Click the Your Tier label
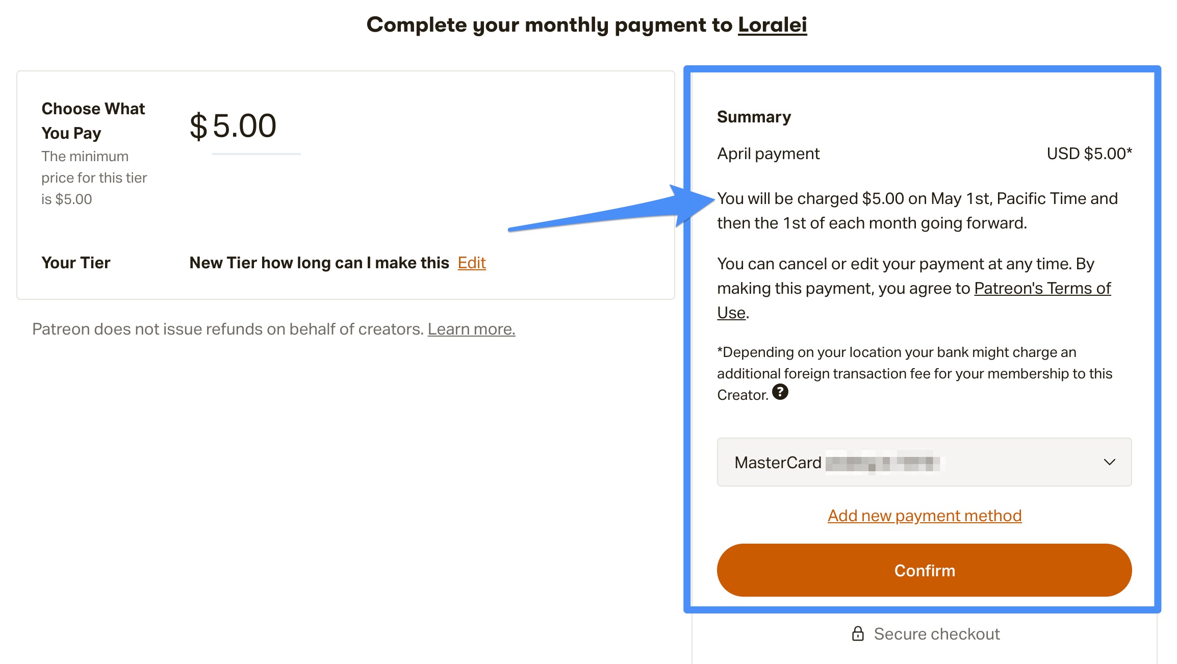 click(76, 263)
